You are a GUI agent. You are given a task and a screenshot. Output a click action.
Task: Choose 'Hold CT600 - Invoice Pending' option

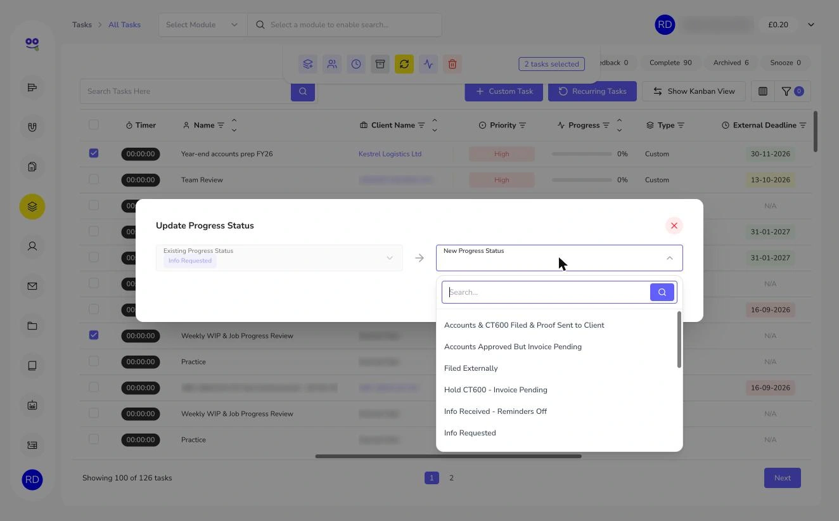pos(496,390)
